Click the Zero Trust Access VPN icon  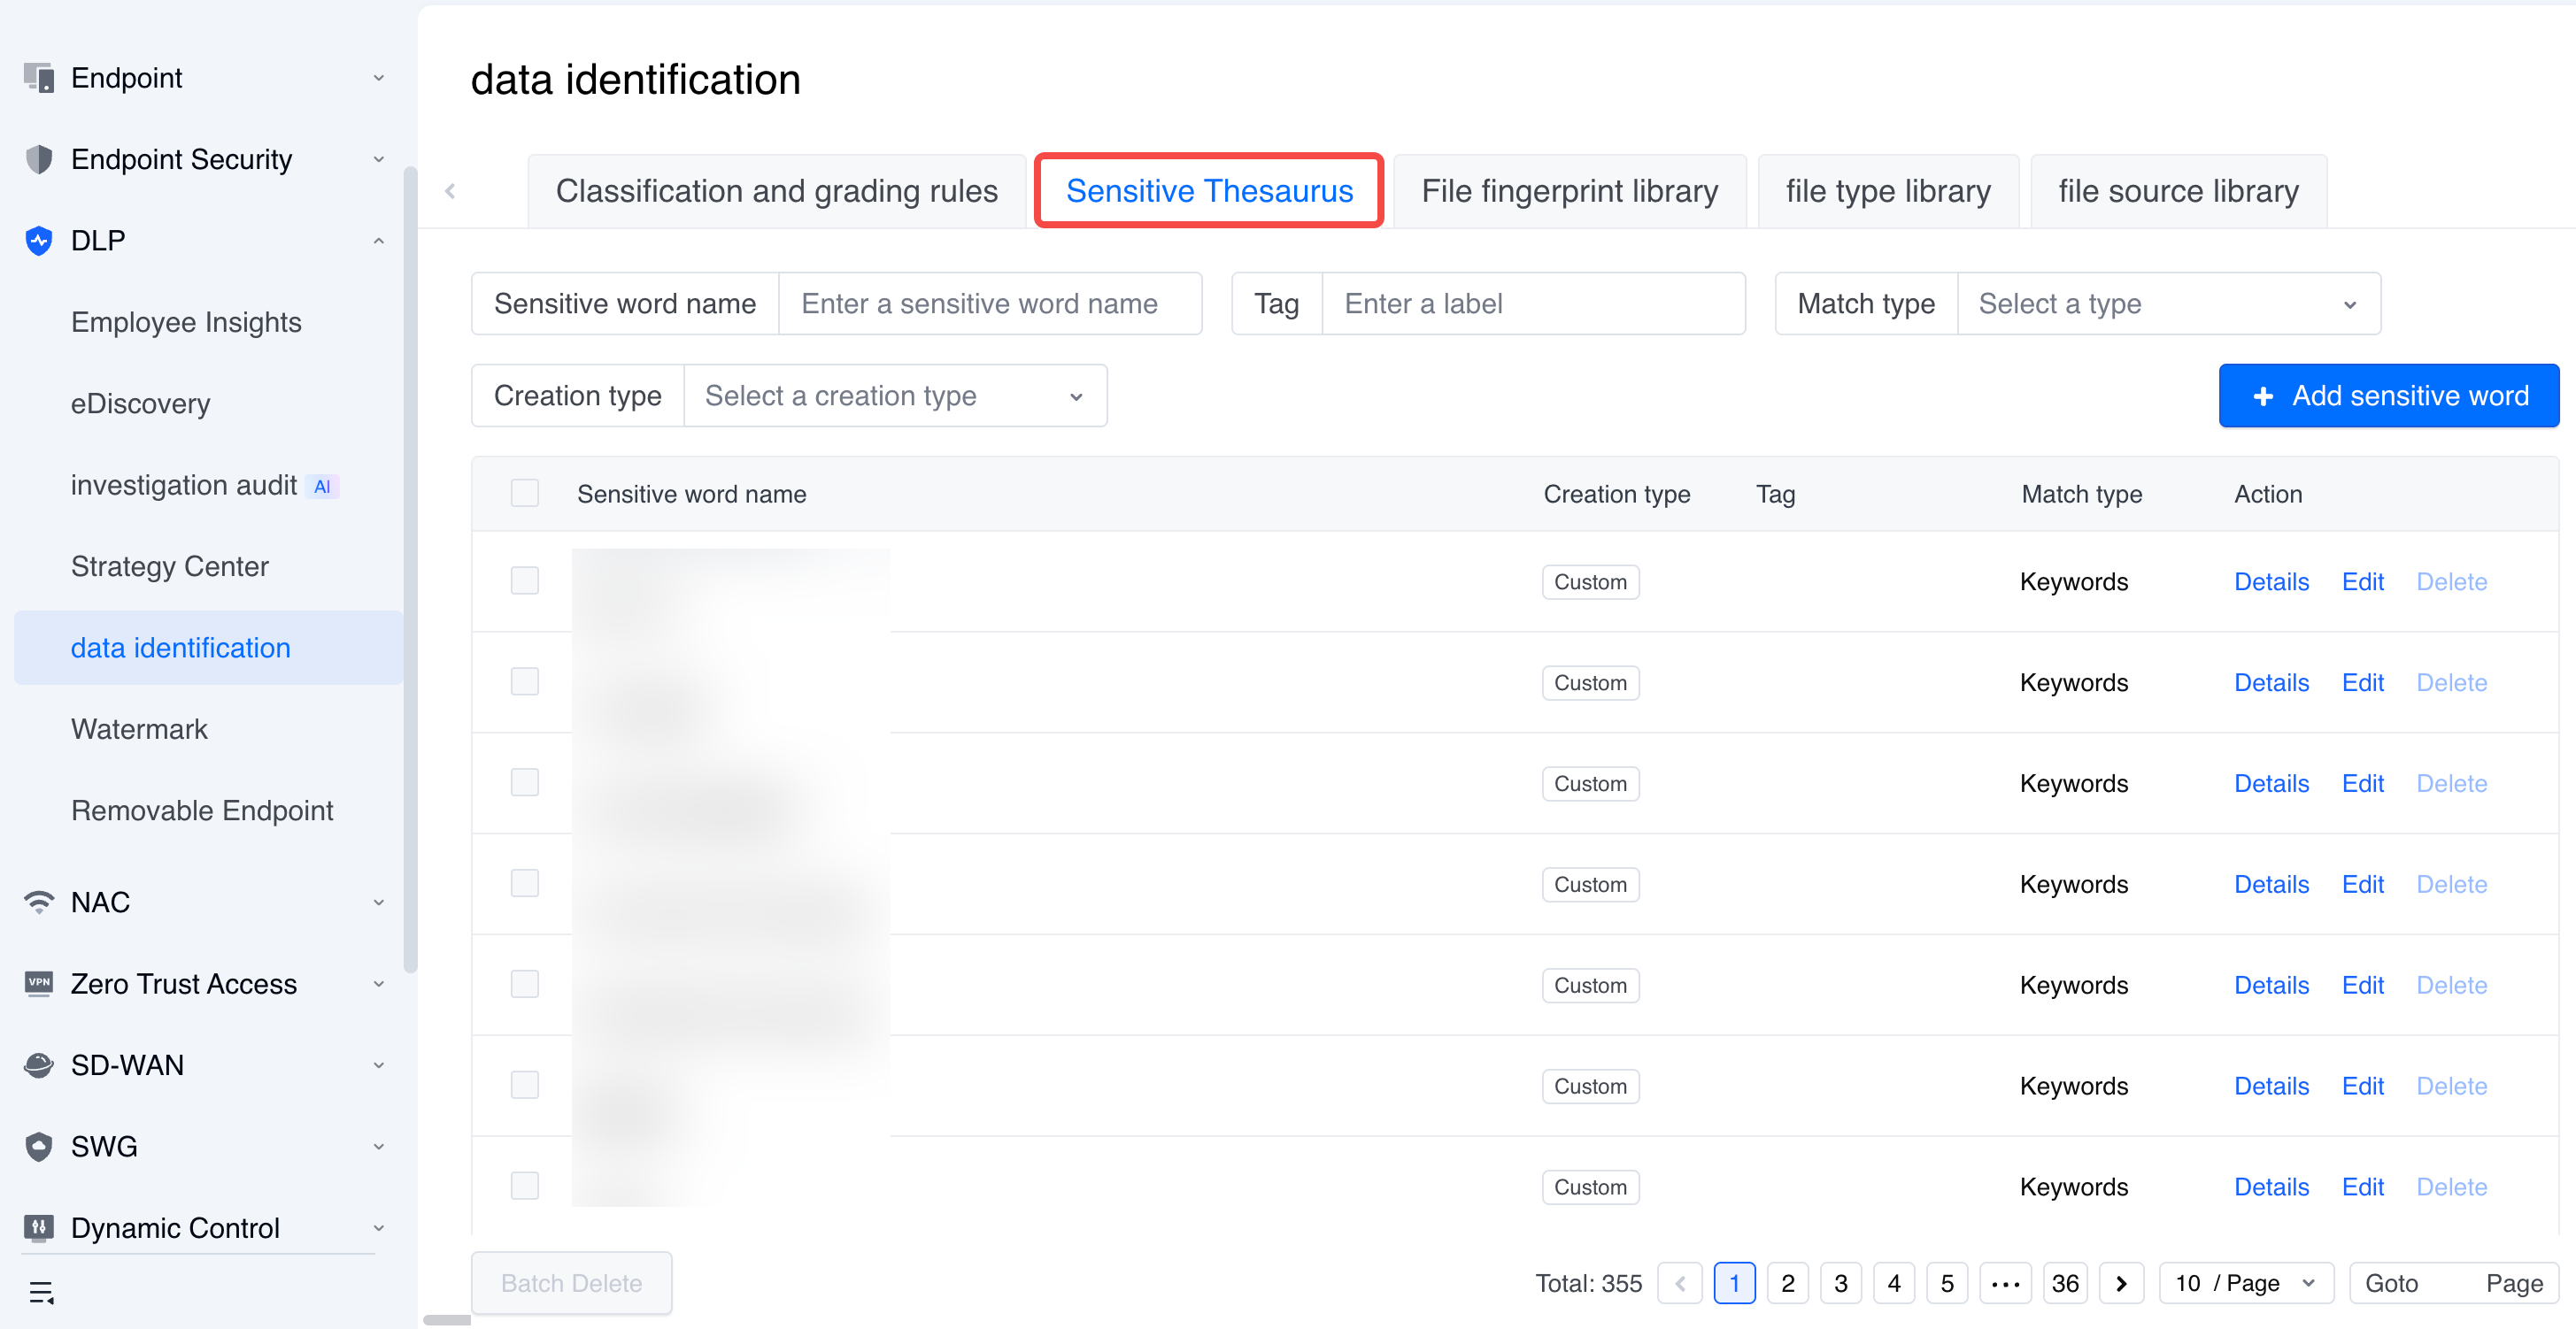click(38, 983)
